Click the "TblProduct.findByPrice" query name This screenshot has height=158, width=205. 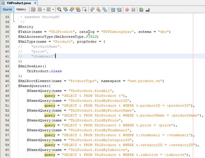(x=95, y=120)
